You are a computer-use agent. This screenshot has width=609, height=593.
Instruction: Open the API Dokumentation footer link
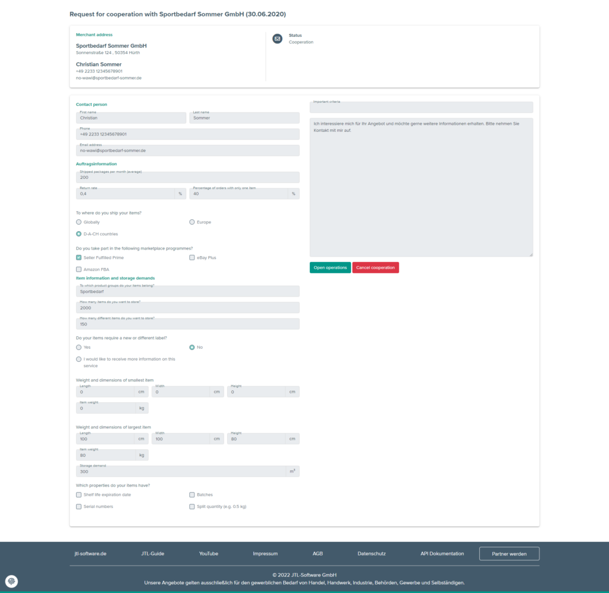tap(442, 553)
